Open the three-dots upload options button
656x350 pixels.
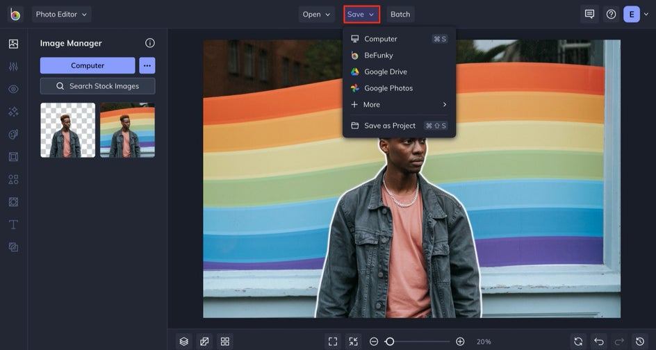(x=147, y=66)
